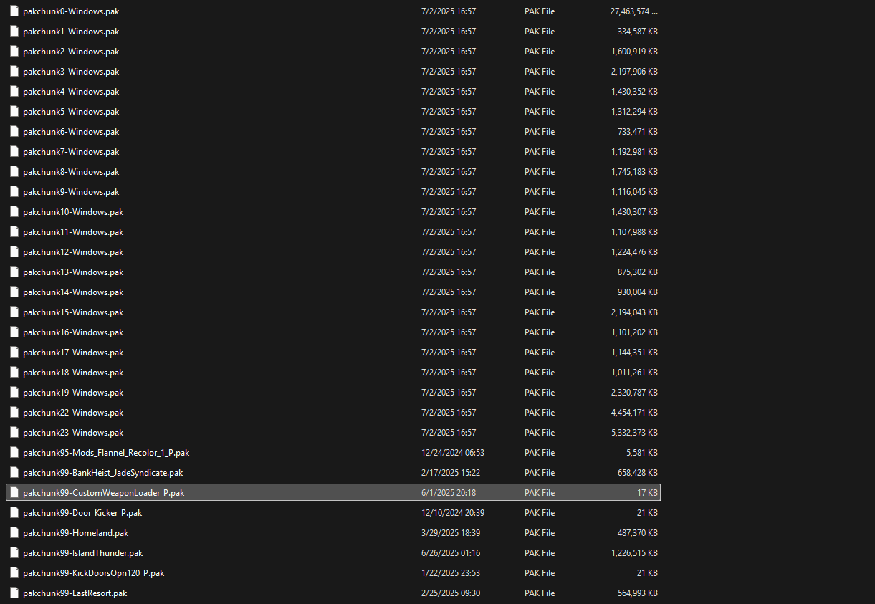Select the pakchunk15-Windows.pak row name
This screenshot has width=875, height=604.
pos(73,312)
